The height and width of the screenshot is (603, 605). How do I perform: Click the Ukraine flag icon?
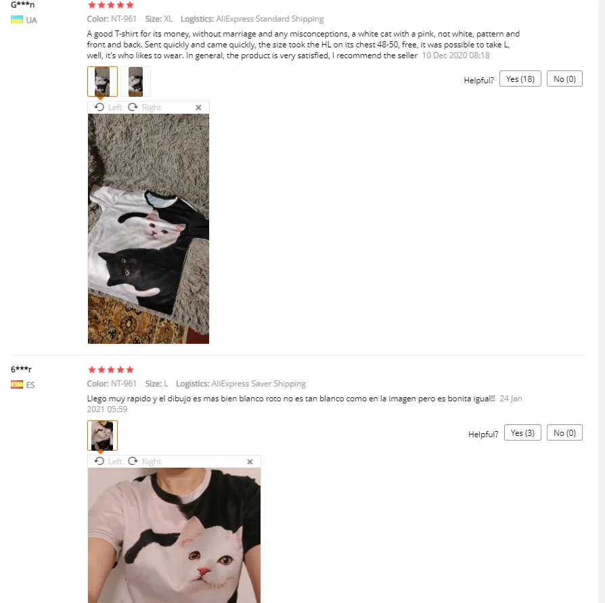pos(17,20)
